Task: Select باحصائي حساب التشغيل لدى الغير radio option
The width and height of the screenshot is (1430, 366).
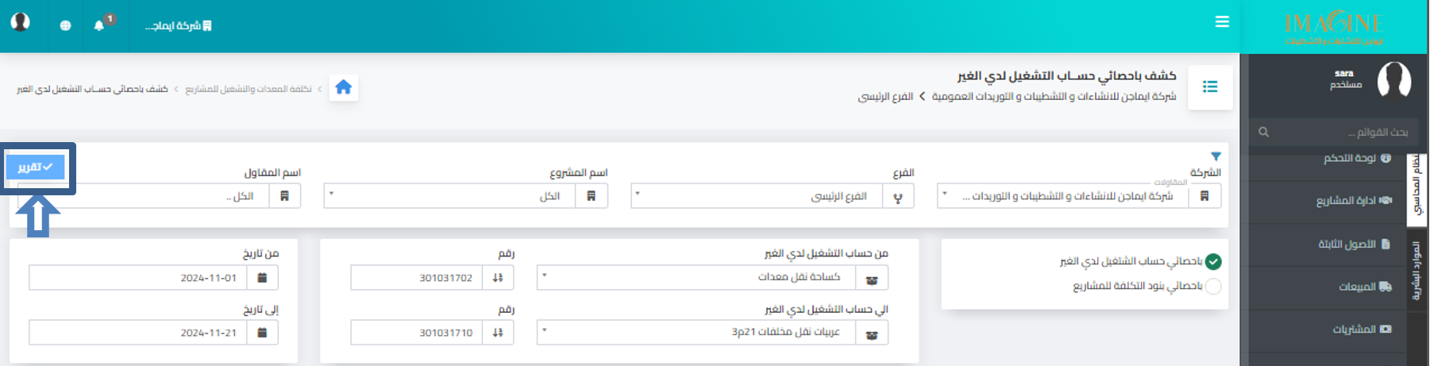Action: click(1213, 261)
